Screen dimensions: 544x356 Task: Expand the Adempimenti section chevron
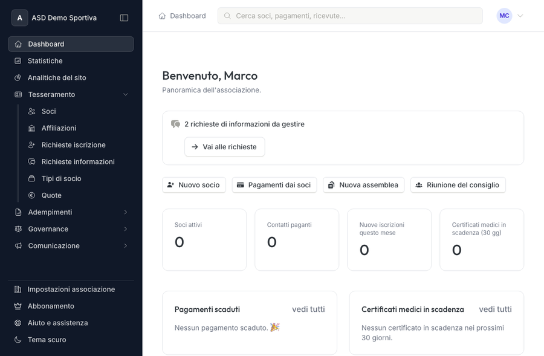pyautogui.click(x=126, y=212)
